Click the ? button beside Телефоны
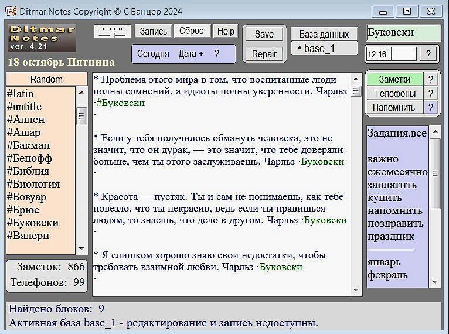 point(431,93)
